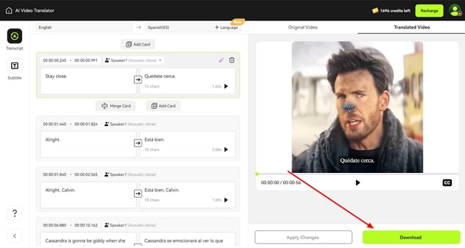Open the Subtitle sidebar panel
Screen dimensions: 465x248
tap(14, 69)
